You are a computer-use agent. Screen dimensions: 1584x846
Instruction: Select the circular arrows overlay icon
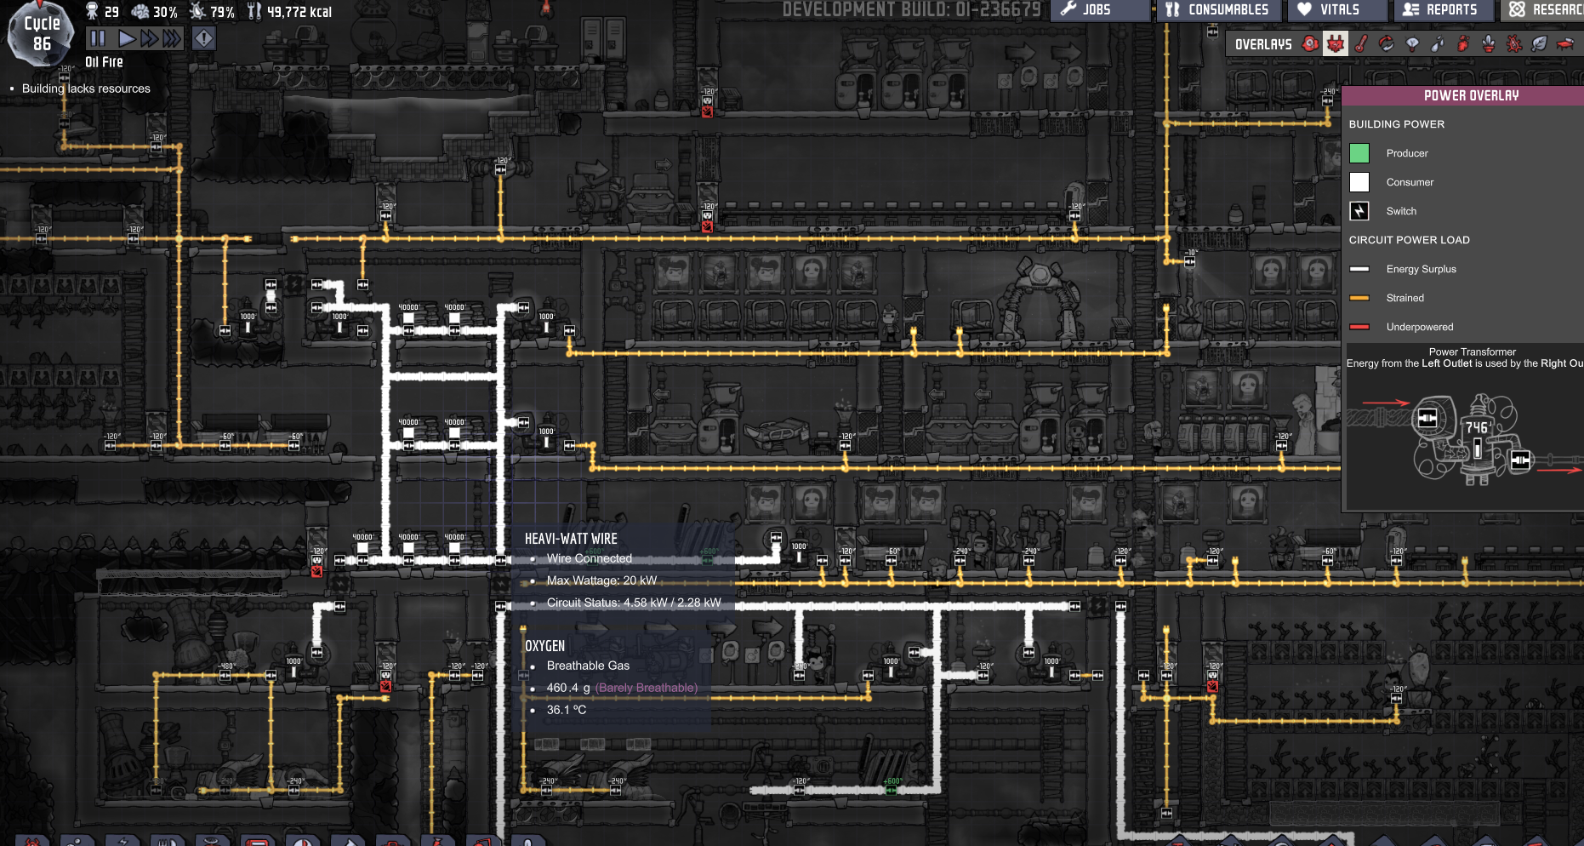[x=1387, y=43]
